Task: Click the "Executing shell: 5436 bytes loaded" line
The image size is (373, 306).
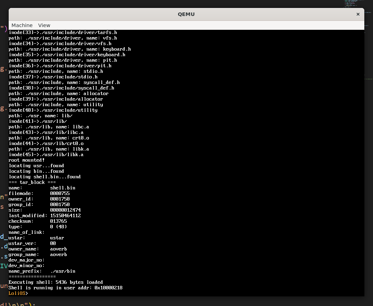Action: pos(56,282)
